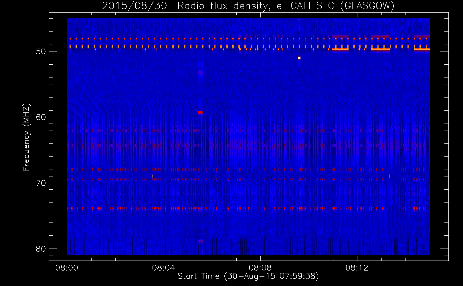Click the 50 frequency tick label
The width and height of the screenshot is (463, 286).
(41, 51)
